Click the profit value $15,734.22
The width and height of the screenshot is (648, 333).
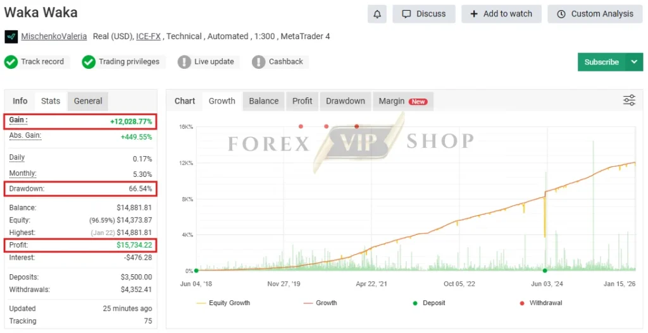pyautogui.click(x=134, y=245)
